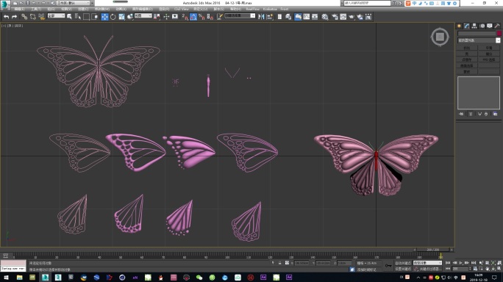Expand the Modifier List dropdown
Image resolution: width=503 pixels, height=282 pixels.
tap(479, 40)
